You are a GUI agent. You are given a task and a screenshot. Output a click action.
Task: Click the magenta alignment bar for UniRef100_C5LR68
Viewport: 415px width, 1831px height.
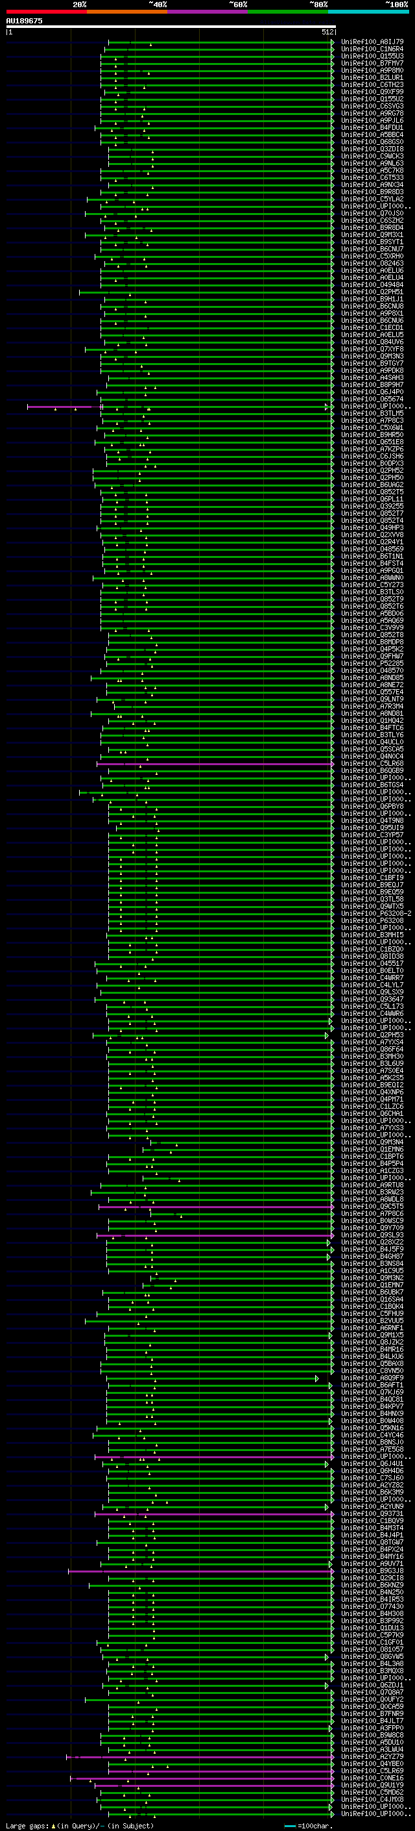tap(215, 763)
